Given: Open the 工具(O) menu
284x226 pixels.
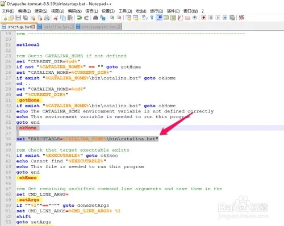Looking at the screenshot, I should tap(125, 11).
